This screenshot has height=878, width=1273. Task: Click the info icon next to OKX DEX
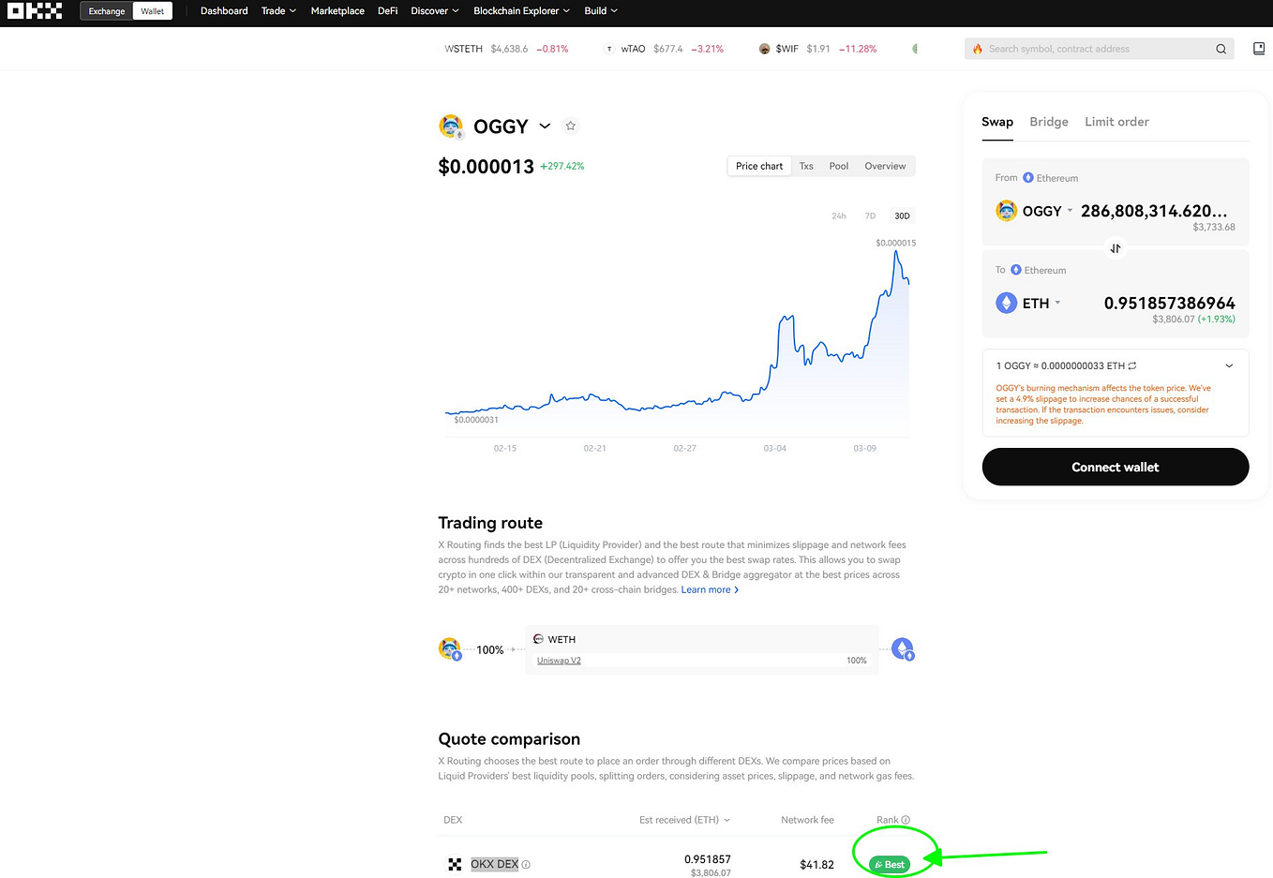click(527, 864)
